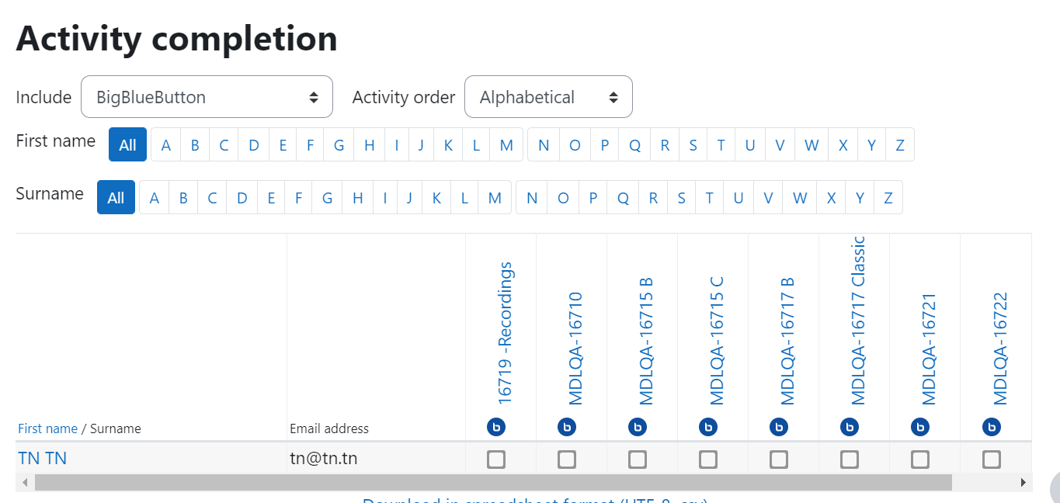Open the TN TN user link
This screenshot has height=503, width=1060.
point(42,458)
